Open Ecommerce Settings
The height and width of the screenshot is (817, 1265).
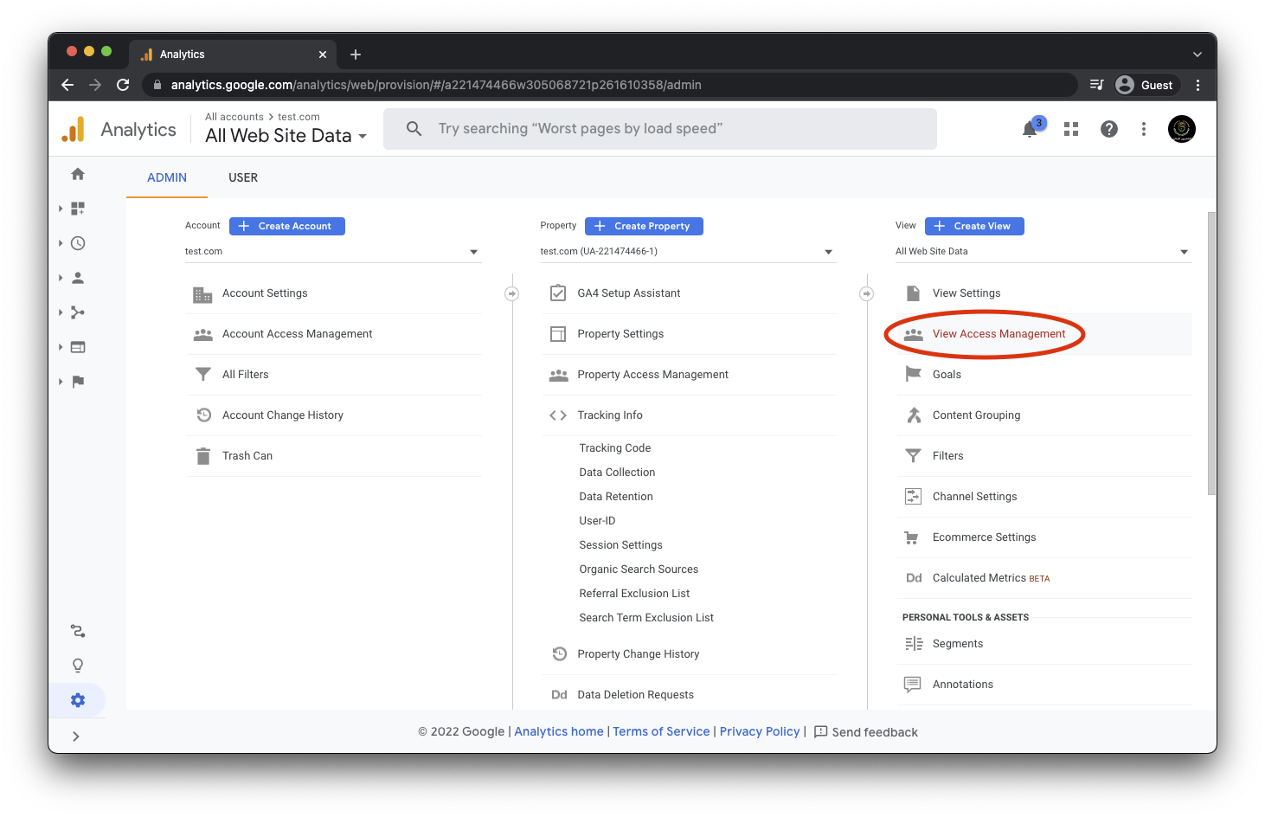tap(1043, 537)
